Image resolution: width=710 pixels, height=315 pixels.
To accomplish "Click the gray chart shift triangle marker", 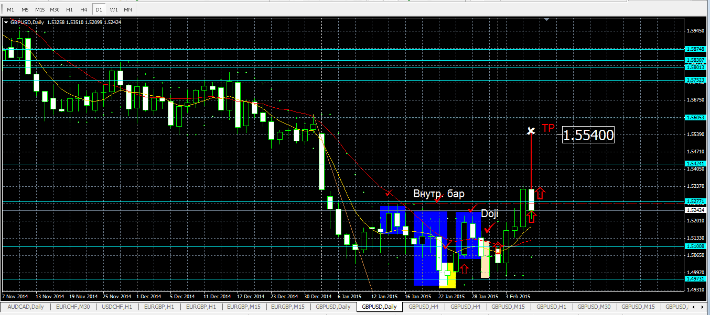I will [547, 20].
